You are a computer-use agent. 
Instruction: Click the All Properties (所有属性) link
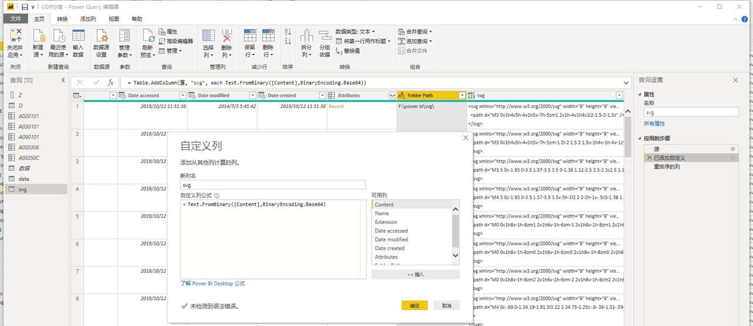coord(654,124)
